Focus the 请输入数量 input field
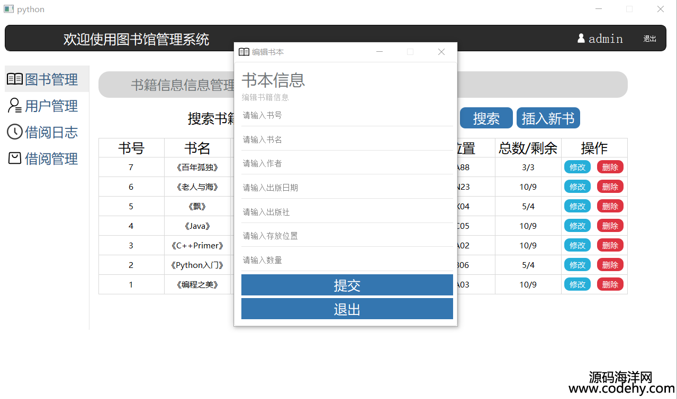The image size is (677, 399). pos(347,260)
